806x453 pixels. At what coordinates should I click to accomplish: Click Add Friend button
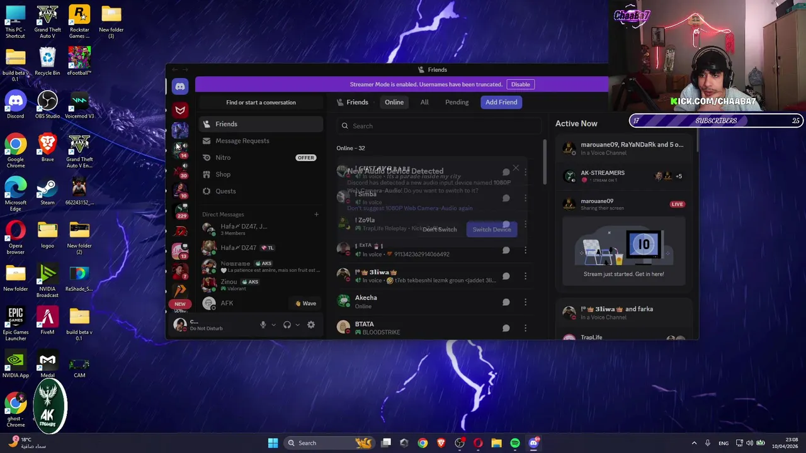coord(501,102)
